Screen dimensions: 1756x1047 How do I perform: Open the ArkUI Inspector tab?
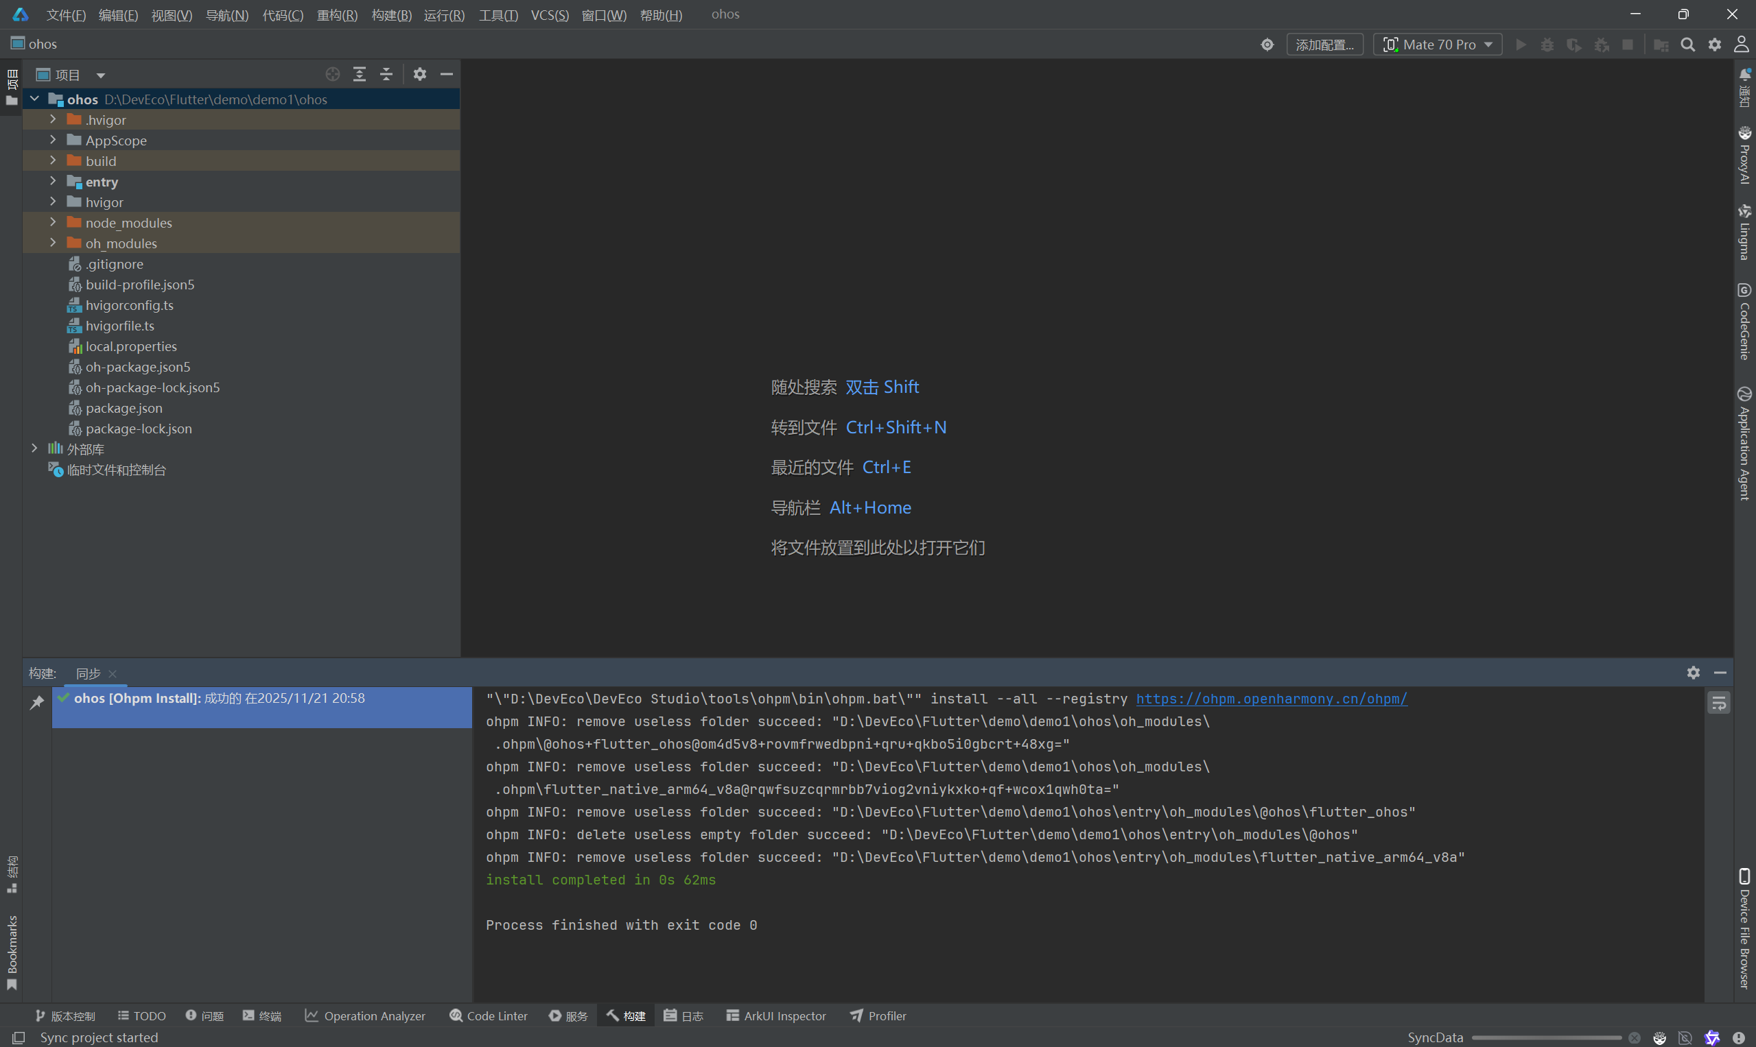pos(776,1016)
